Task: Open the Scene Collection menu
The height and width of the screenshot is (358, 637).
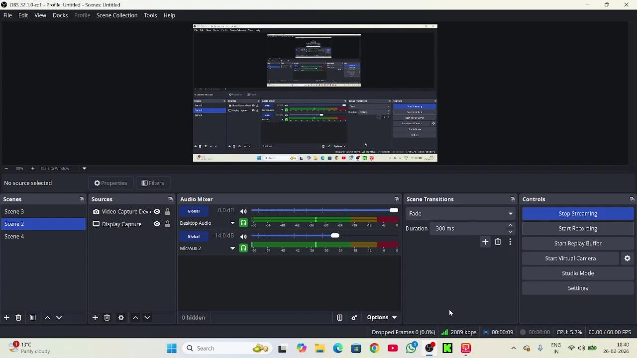Action: pos(117,15)
